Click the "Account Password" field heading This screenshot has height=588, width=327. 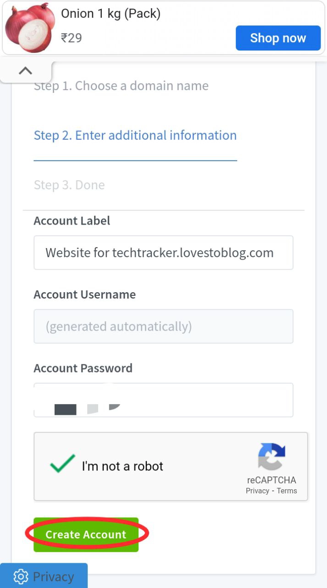click(x=83, y=368)
